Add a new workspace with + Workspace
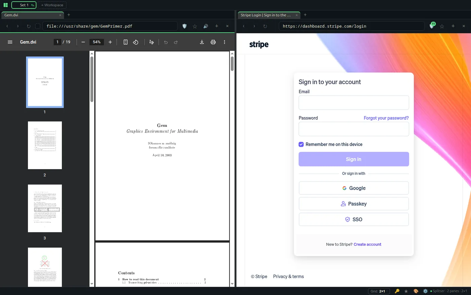This screenshot has width=471, height=295. click(52, 5)
